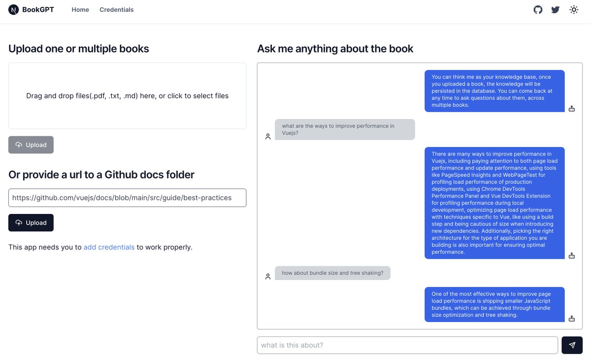Focus the Github docs folder URL field
This screenshot has width=591, height=364.
coord(127,198)
